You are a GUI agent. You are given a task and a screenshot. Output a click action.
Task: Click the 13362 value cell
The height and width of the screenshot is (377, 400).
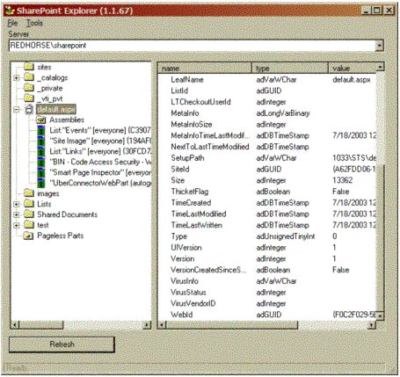343,180
